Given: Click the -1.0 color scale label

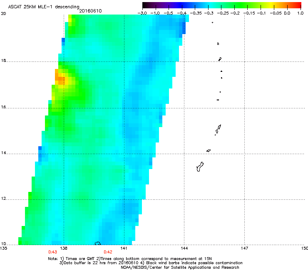Looking at the screenshot, I should tap(155, 13).
